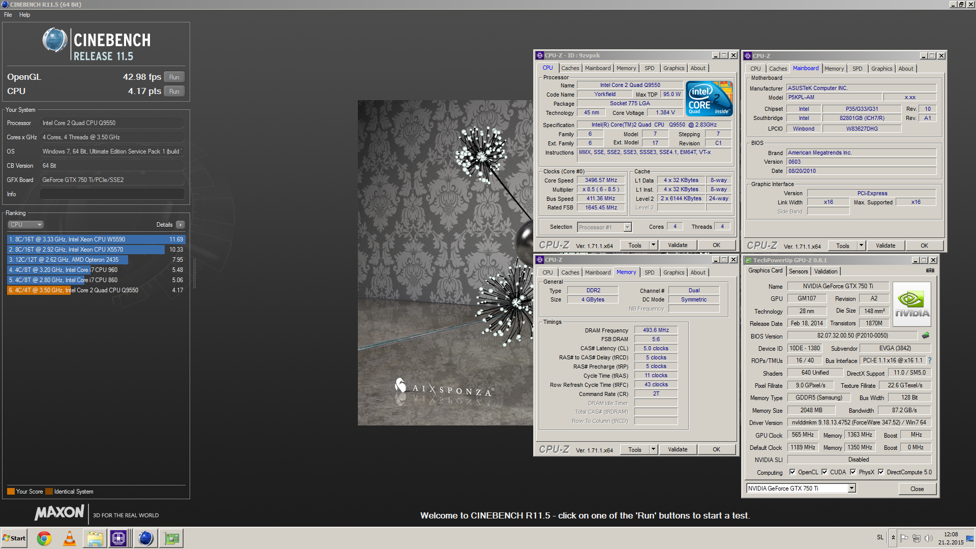The width and height of the screenshot is (976, 549).
Task: Run the CPU benchmark
Action: click(174, 91)
